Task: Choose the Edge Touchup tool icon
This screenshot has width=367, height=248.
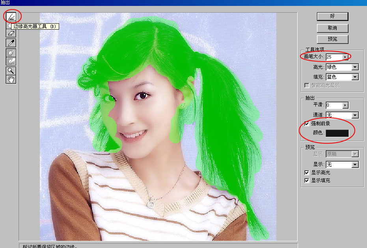Action: [x=11, y=61]
